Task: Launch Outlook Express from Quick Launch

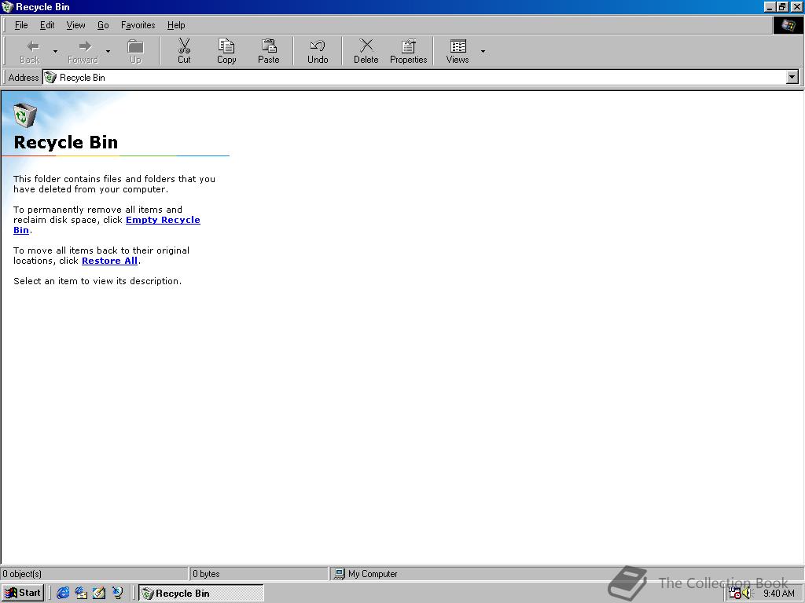Action: coord(81,593)
